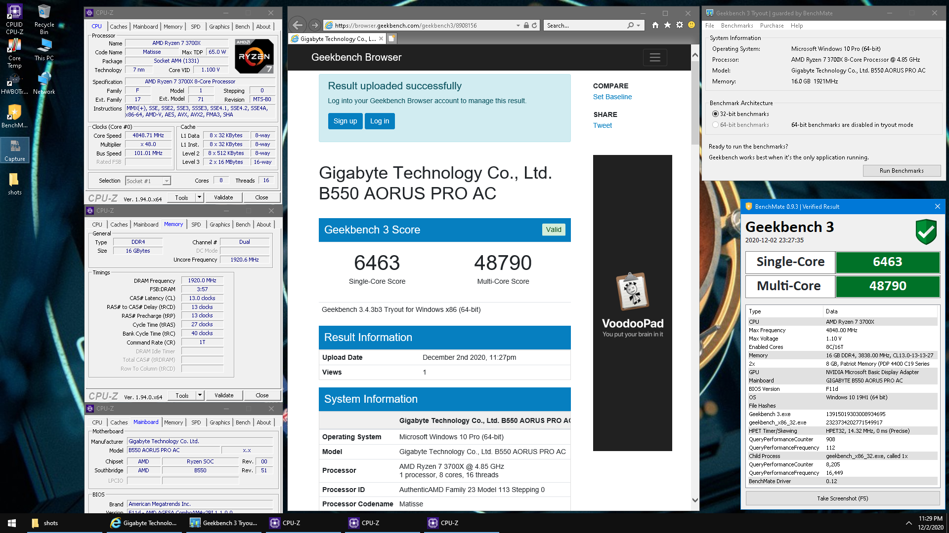Image resolution: width=949 pixels, height=533 pixels.
Task: Click the taskbar clock and date
Action: 931,523
